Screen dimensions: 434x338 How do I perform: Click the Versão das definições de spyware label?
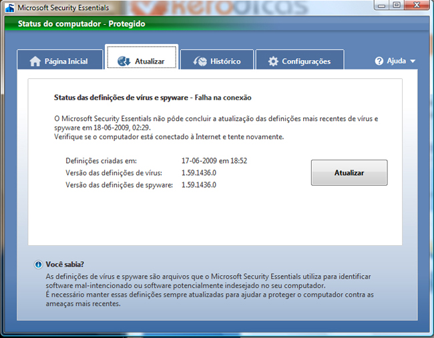coord(120,185)
